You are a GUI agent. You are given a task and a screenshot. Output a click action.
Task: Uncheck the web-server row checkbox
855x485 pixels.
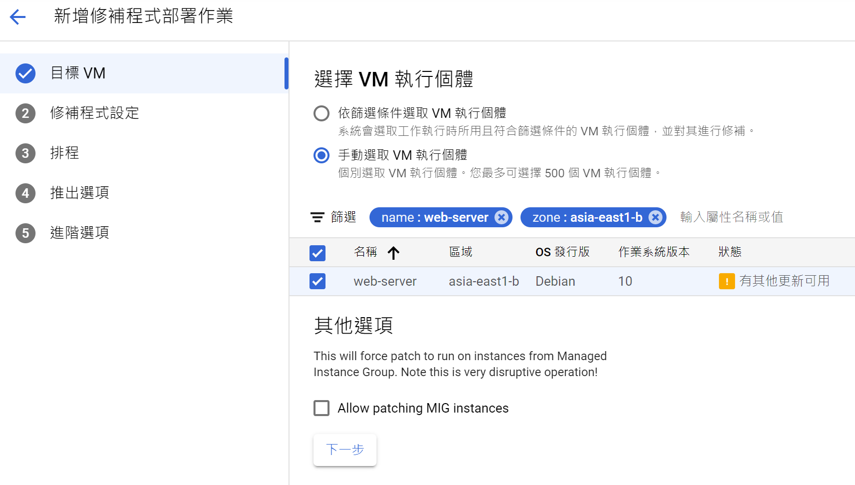[317, 281]
